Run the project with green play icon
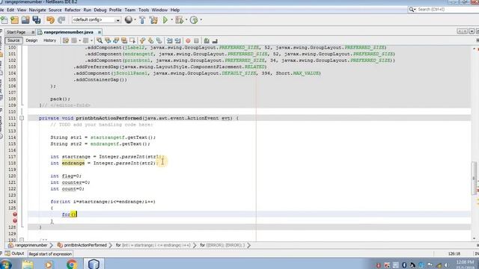 click(165, 20)
